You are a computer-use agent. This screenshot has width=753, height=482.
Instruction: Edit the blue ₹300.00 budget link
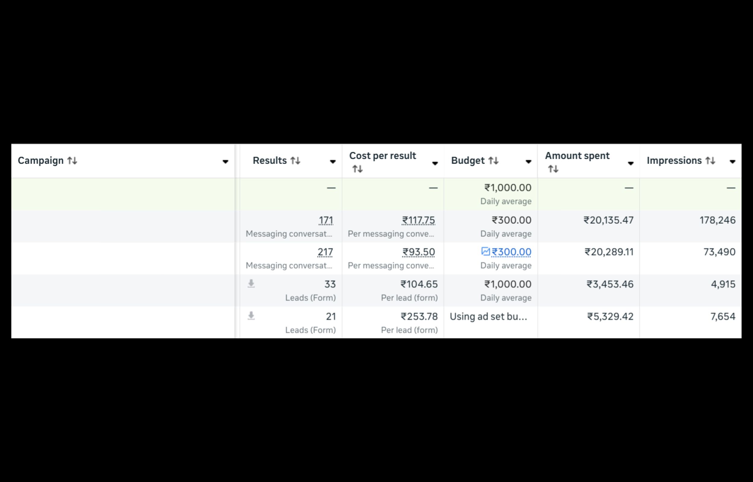tap(511, 252)
